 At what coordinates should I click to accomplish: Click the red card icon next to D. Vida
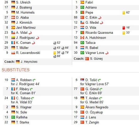coord(124,28)
